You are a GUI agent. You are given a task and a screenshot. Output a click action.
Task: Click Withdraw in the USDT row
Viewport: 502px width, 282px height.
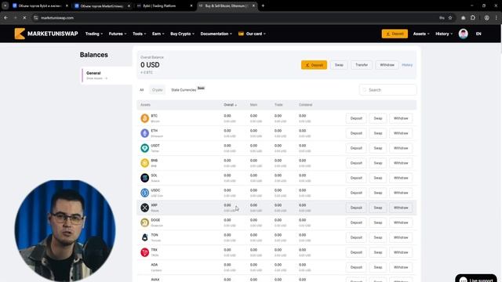[401, 148]
